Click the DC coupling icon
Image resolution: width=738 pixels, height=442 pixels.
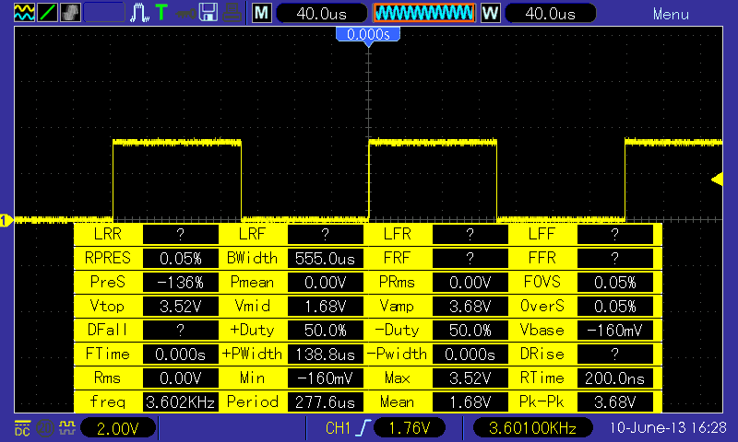22,428
